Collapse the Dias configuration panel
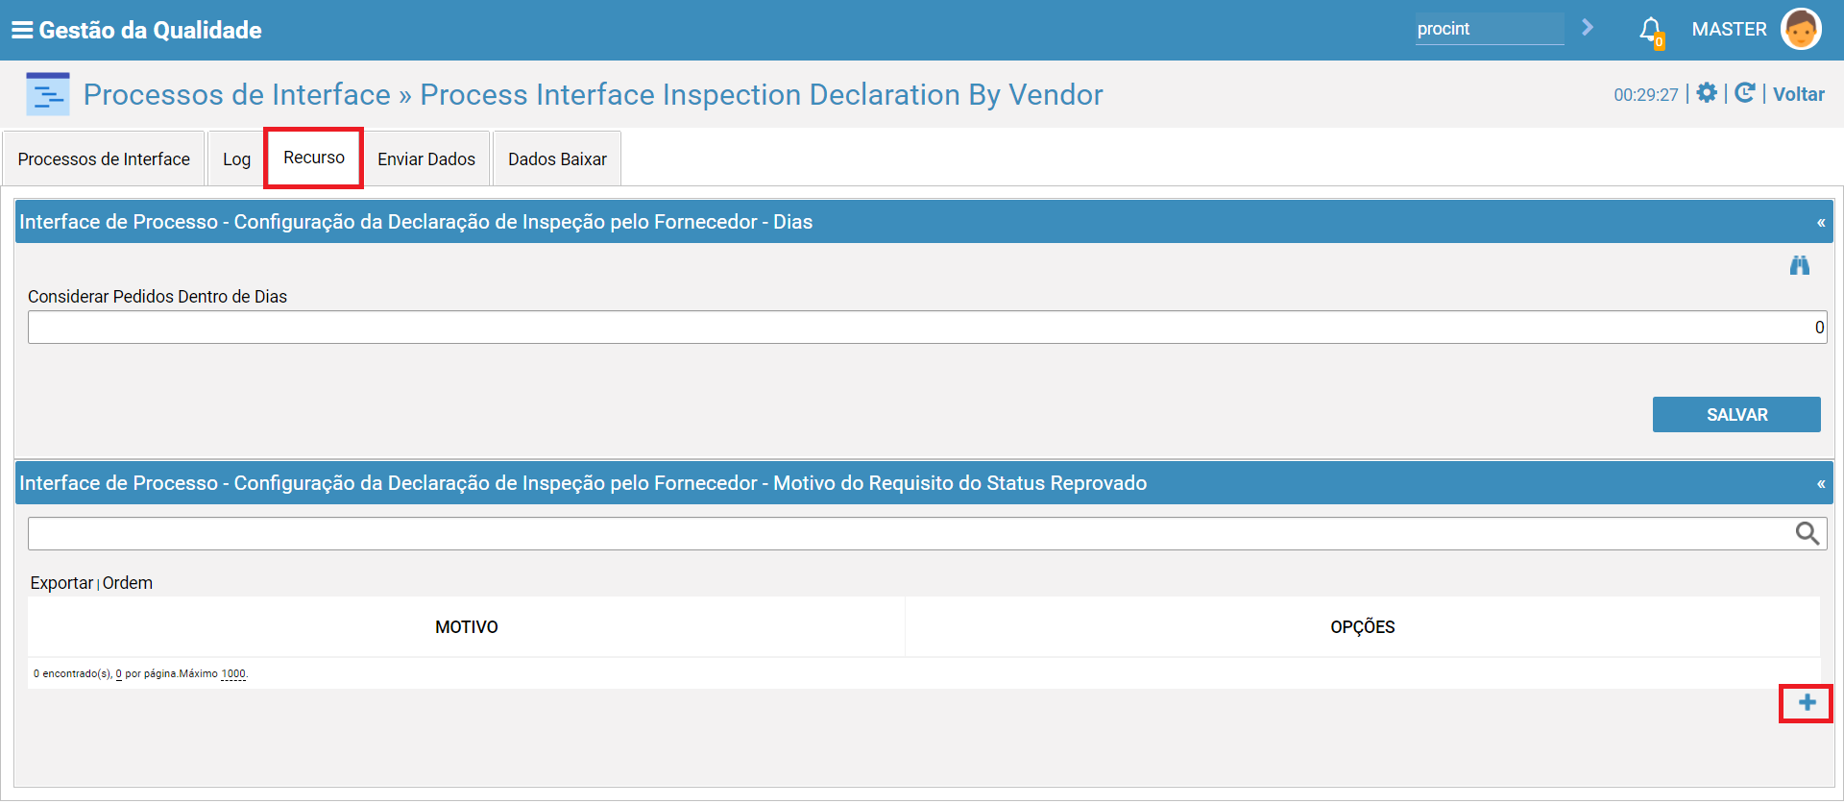The width and height of the screenshot is (1844, 804). [1820, 223]
